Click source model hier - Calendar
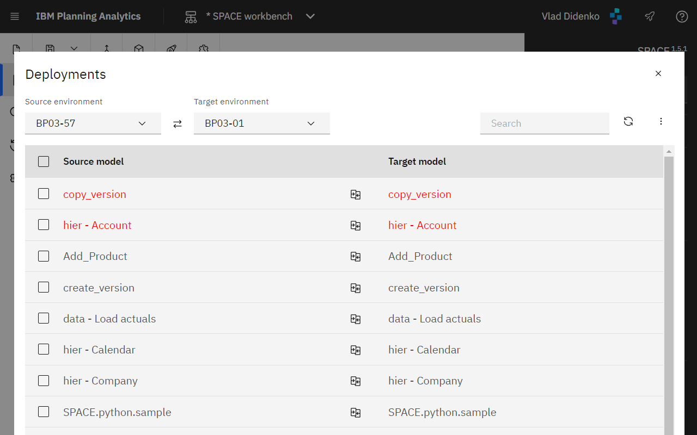Screen dimensions: 697x435 pos(99,350)
